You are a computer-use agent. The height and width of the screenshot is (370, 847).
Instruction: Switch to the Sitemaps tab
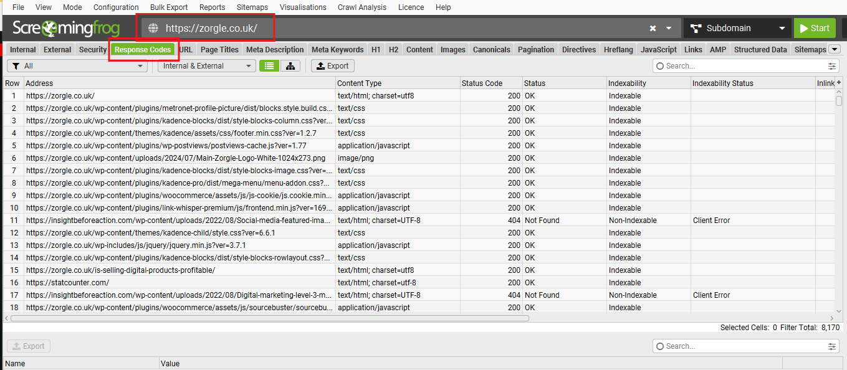[810, 50]
